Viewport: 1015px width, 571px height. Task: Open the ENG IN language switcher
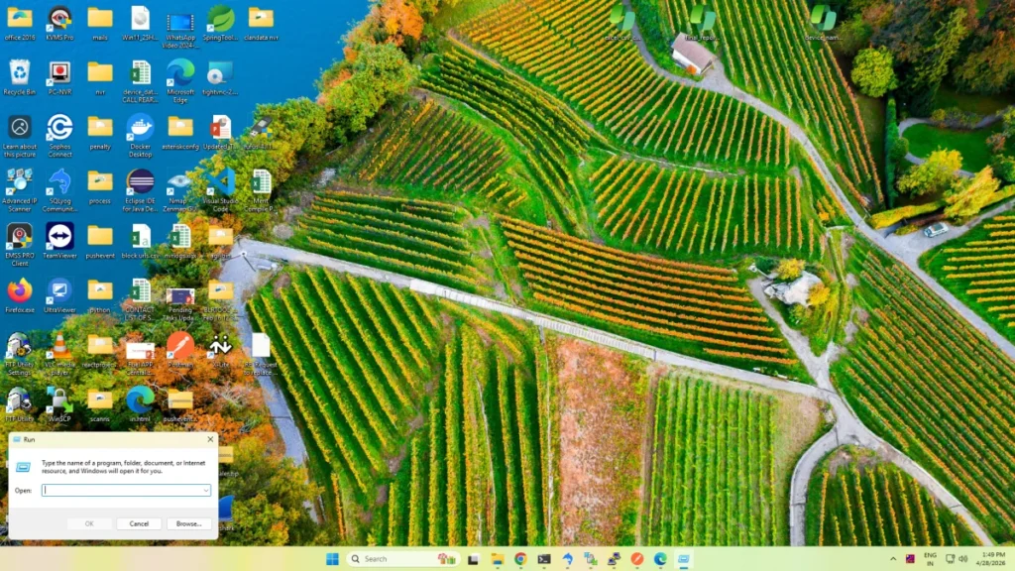(930, 559)
